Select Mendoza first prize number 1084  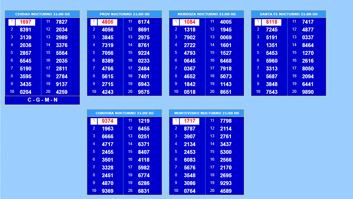coord(190,22)
